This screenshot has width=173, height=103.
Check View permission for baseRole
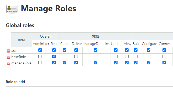pyautogui.click(x=127, y=56)
